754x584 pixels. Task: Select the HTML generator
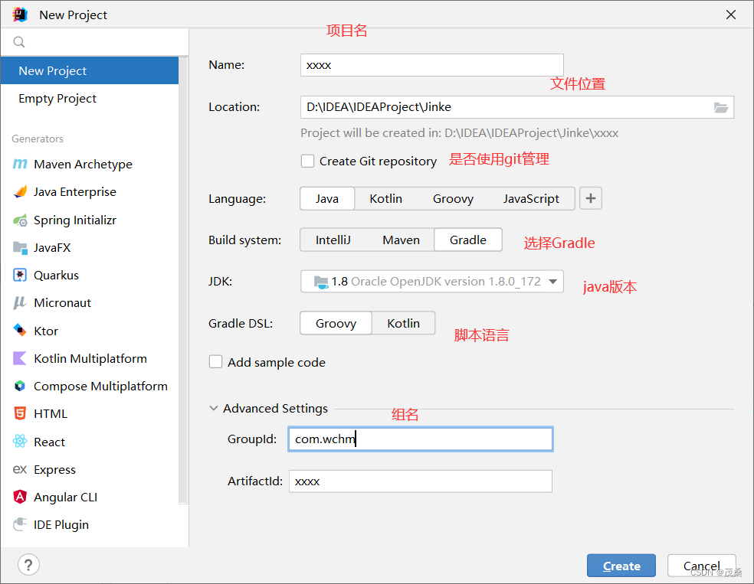click(90, 413)
